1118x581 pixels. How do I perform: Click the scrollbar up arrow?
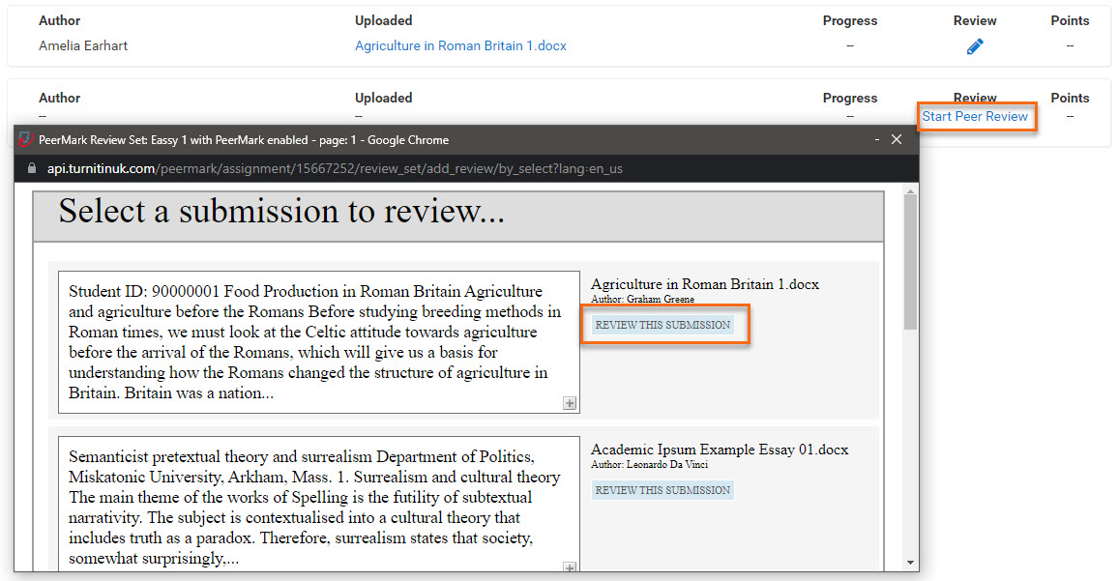click(910, 190)
